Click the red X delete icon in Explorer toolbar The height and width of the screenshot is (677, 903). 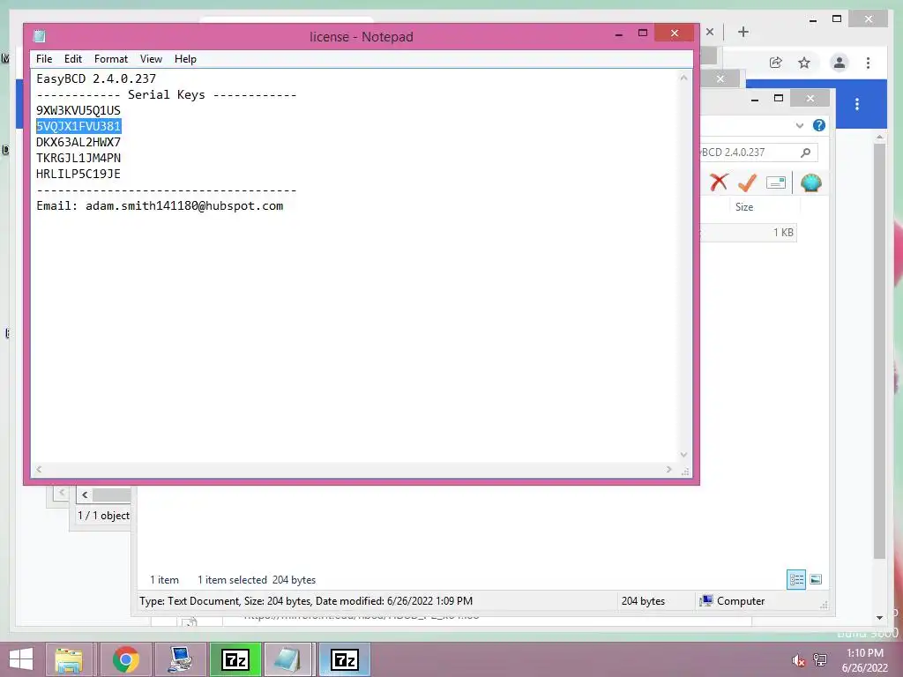pyautogui.click(x=719, y=182)
